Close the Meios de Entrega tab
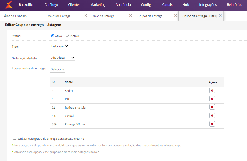247x161 pixels. pos(86,15)
